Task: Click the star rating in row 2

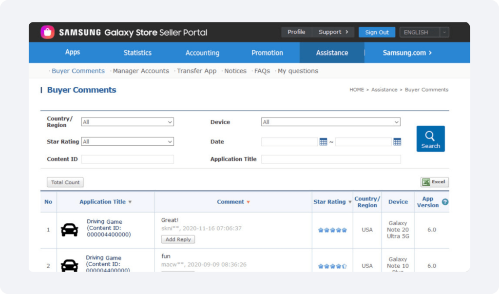Action: (332, 266)
